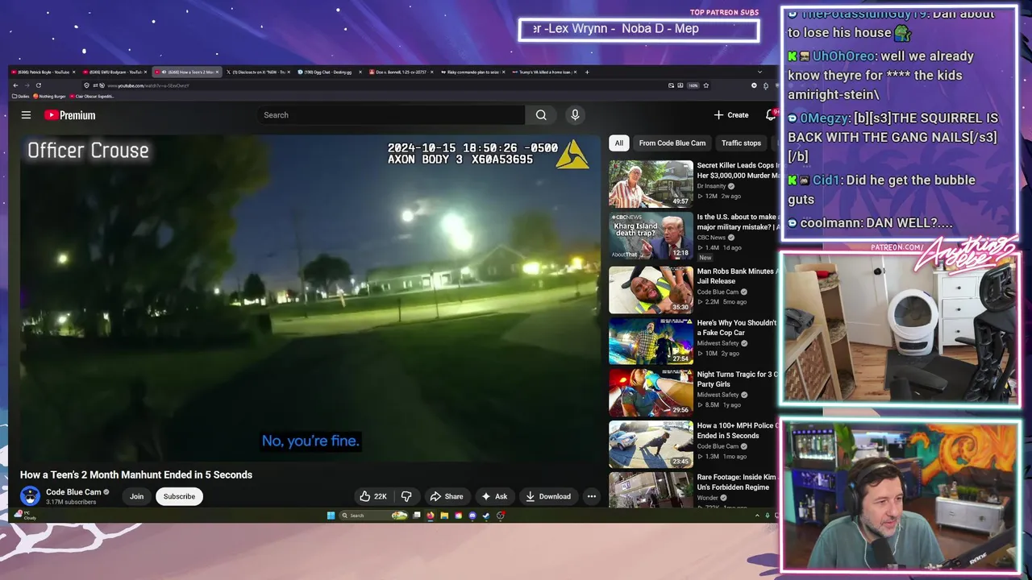Open Task View on taskbar

pyautogui.click(x=417, y=516)
